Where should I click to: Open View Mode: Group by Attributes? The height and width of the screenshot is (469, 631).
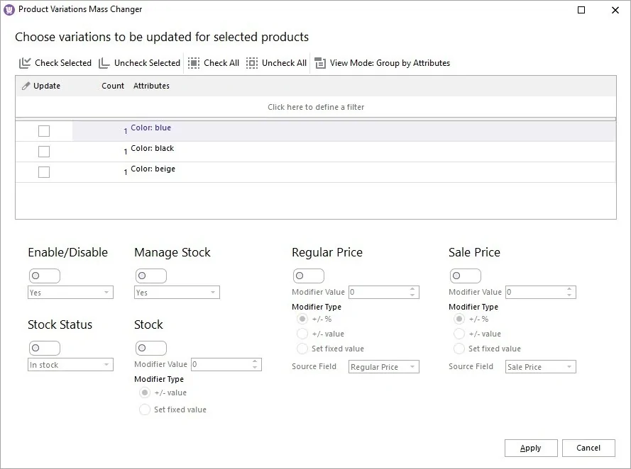point(320,62)
